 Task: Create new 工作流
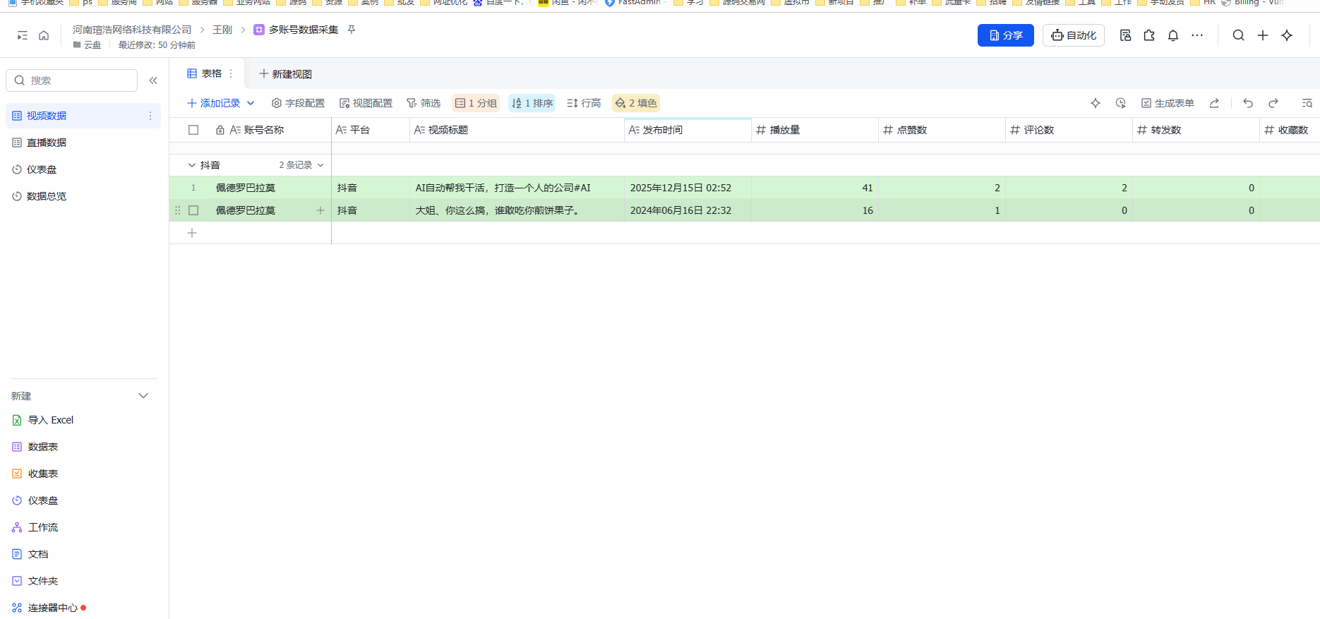click(35, 527)
